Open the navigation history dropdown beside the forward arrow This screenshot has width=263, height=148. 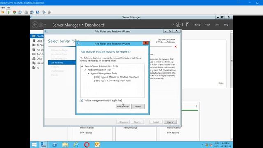pos(45,25)
